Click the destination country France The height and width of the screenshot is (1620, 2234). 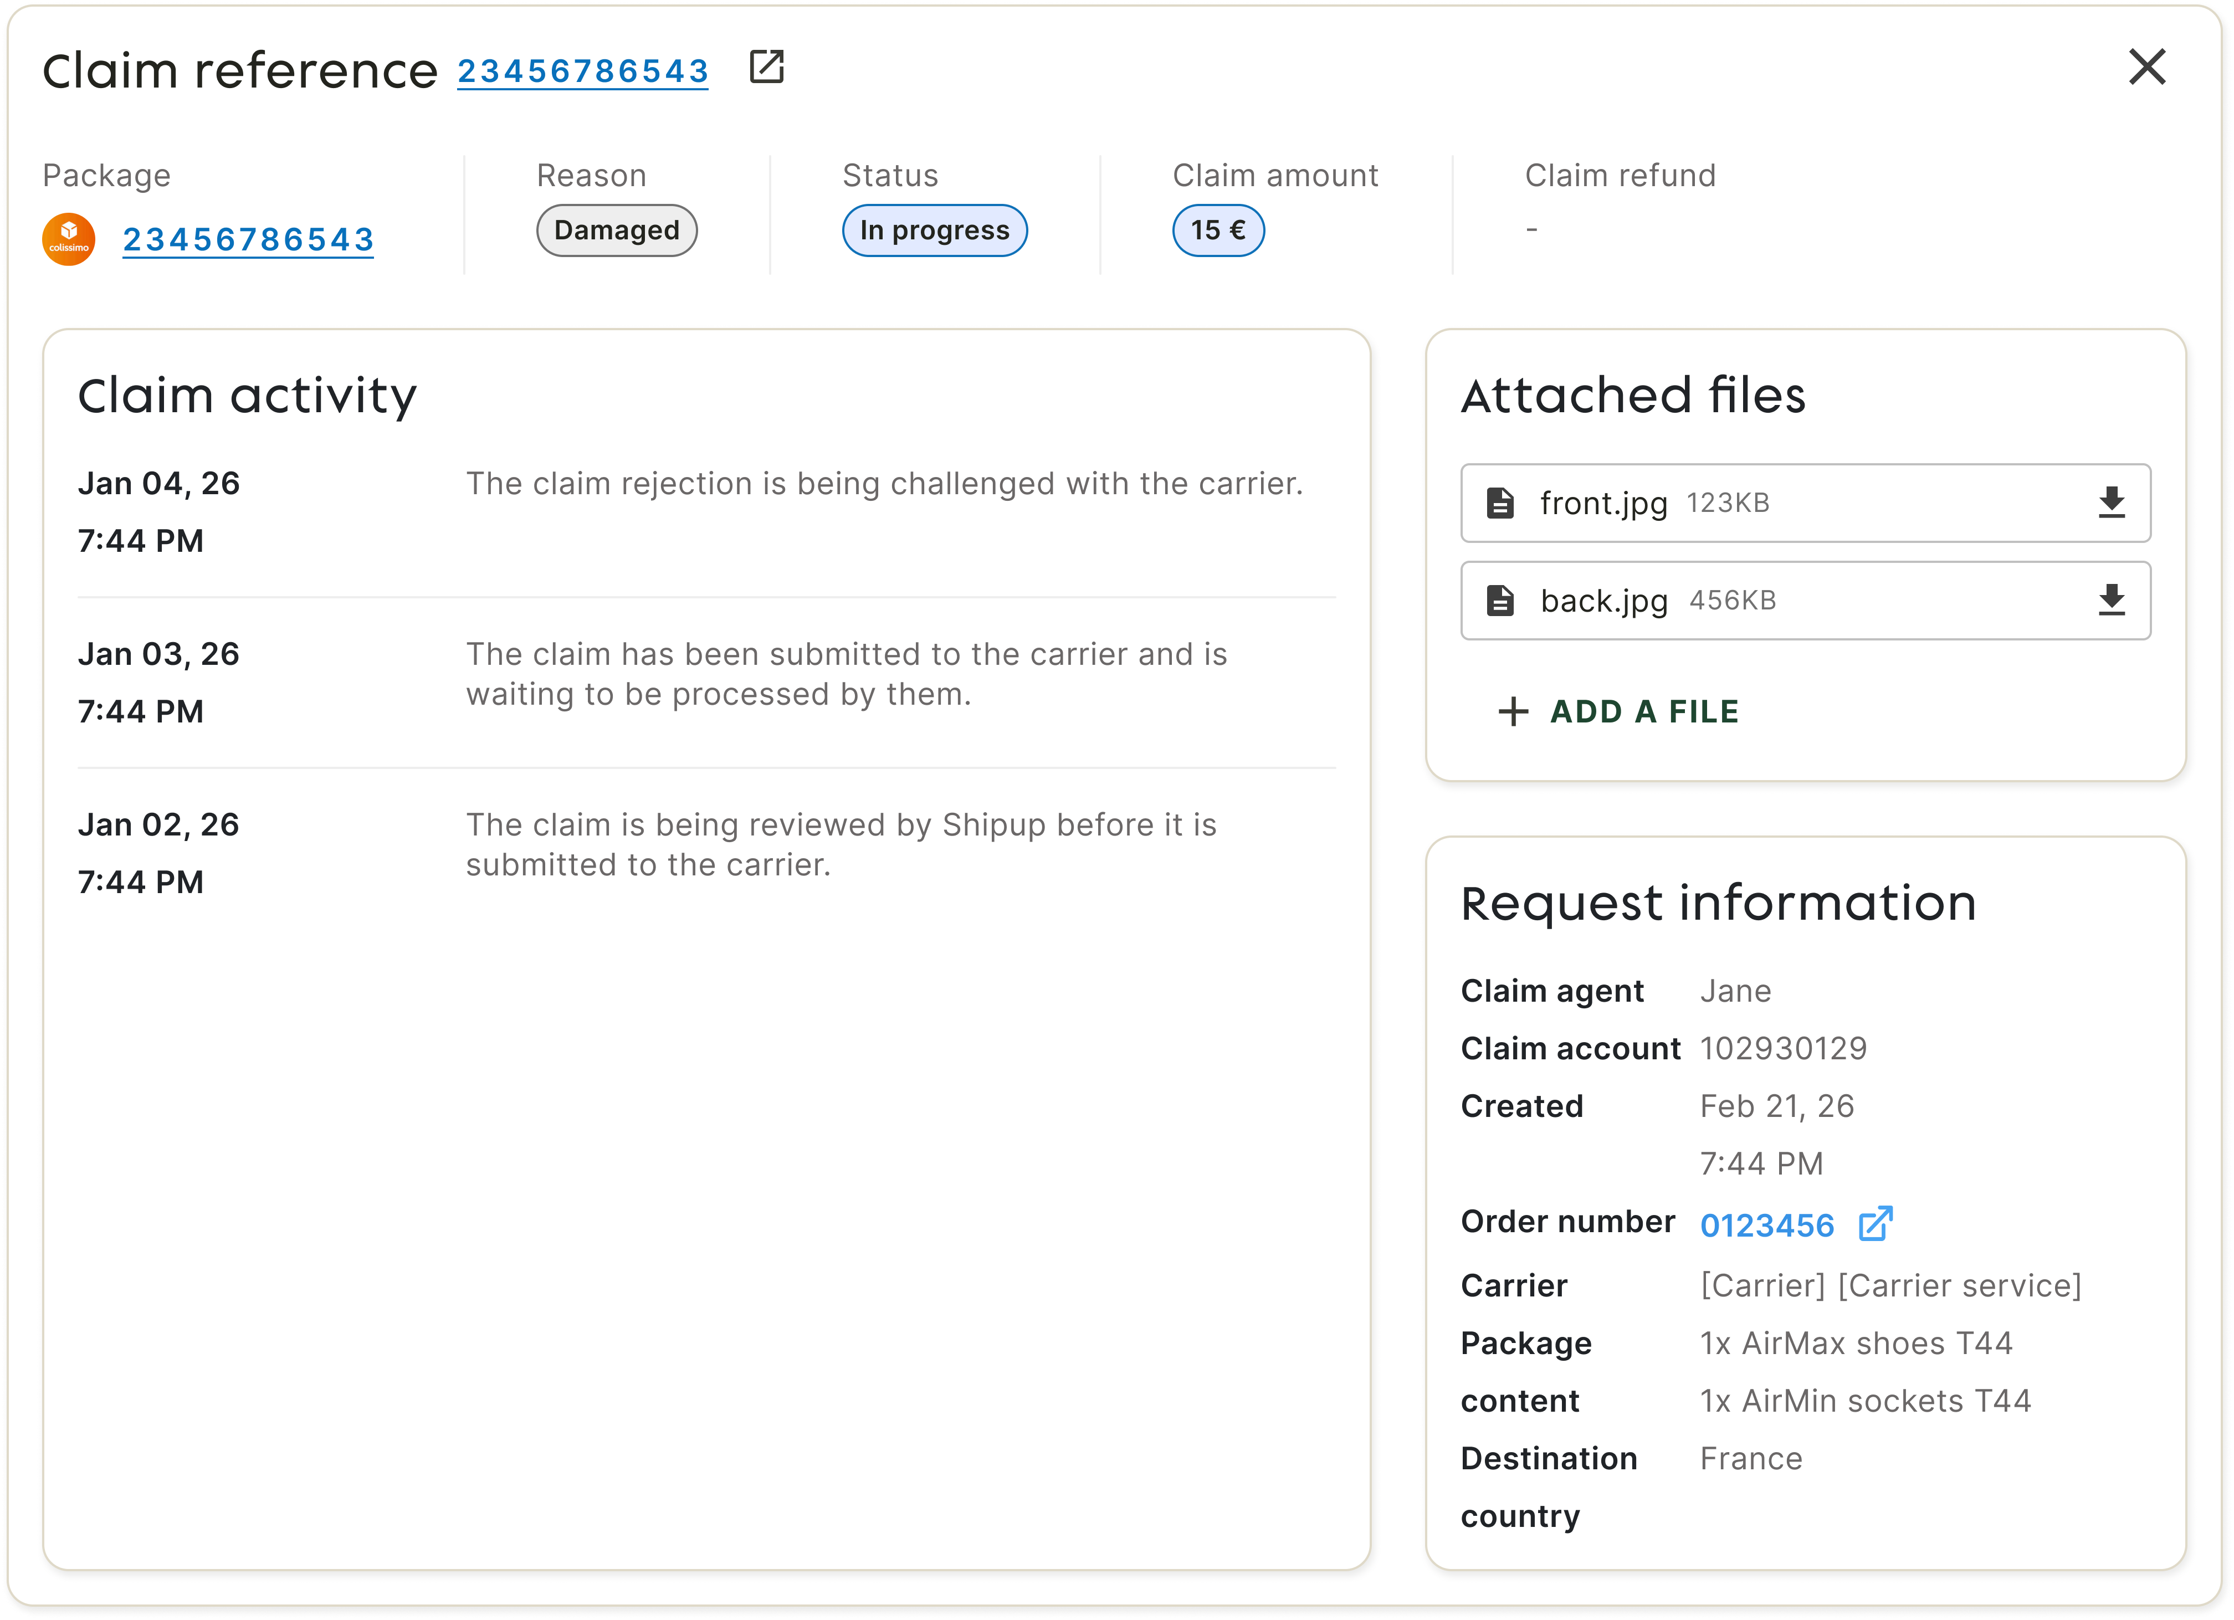coord(1751,1458)
